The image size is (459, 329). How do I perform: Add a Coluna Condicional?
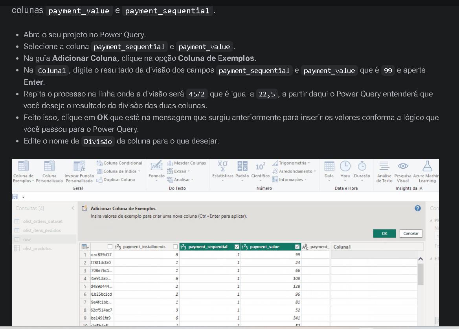click(119, 163)
